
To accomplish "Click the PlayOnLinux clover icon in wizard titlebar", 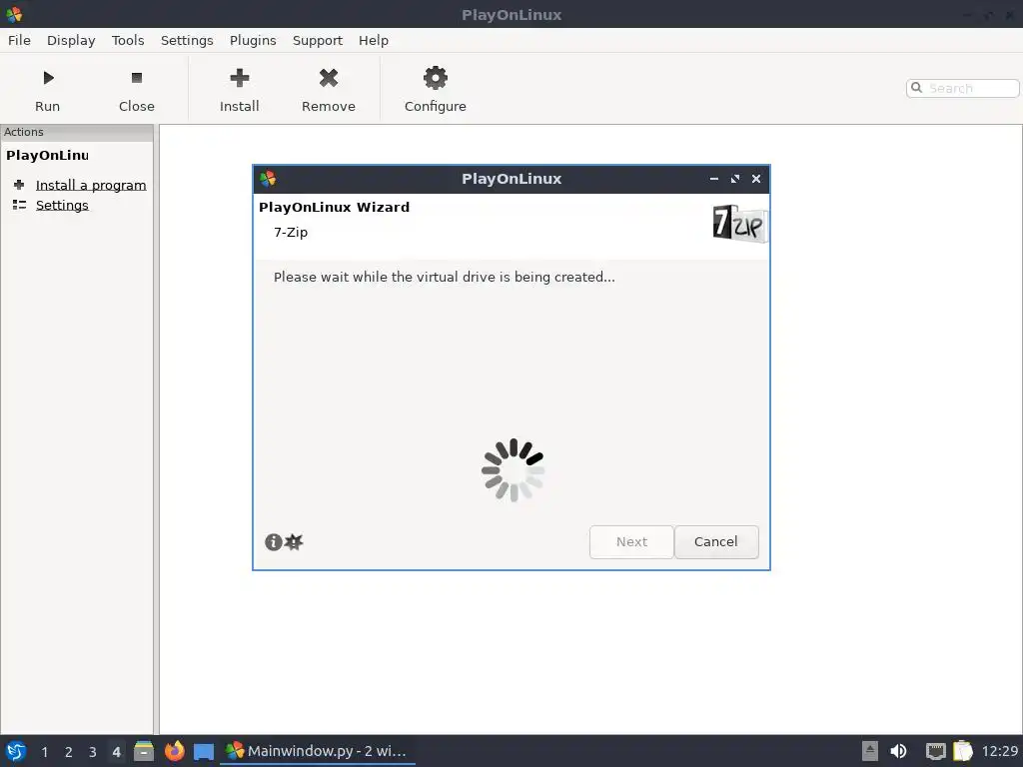I will coord(268,179).
